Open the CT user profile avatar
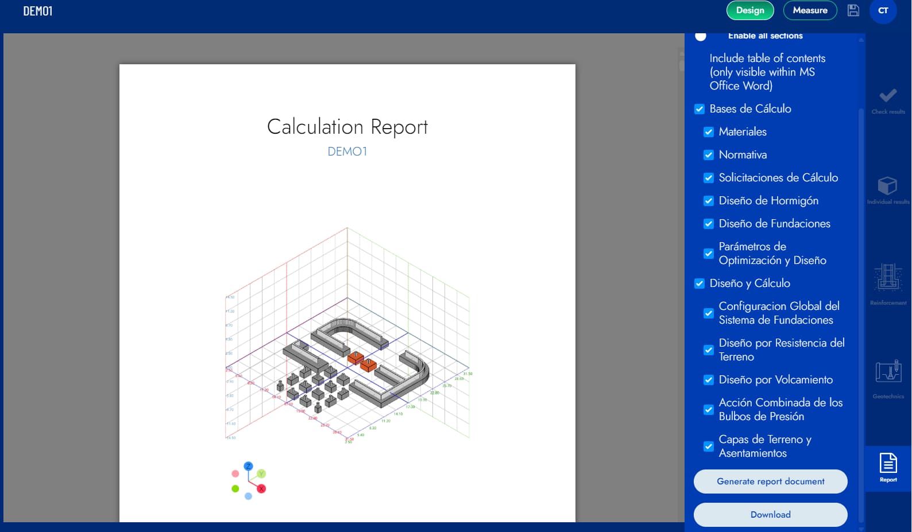This screenshot has height=532, width=912. [x=883, y=10]
